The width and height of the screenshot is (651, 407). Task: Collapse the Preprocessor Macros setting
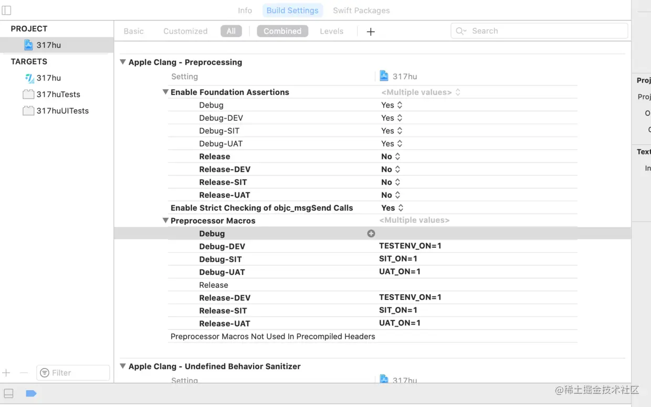tap(165, 221)
